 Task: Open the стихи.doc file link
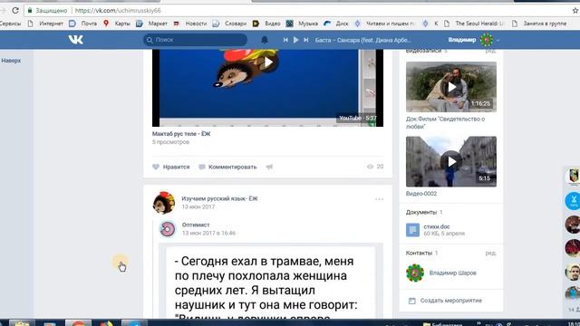437,226
